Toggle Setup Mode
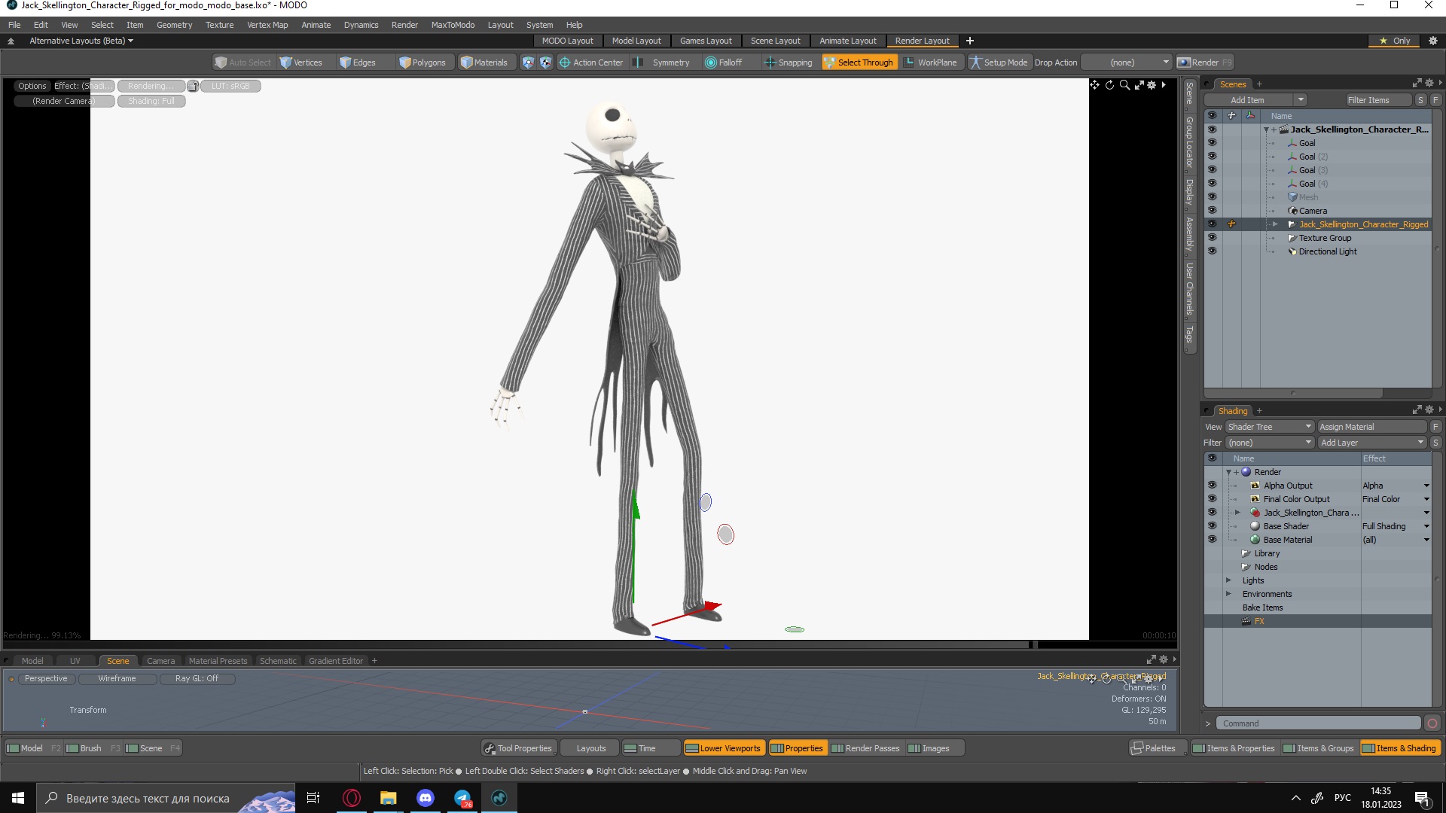The height and width of the screenshot is (813, 1446). point(999,62)
